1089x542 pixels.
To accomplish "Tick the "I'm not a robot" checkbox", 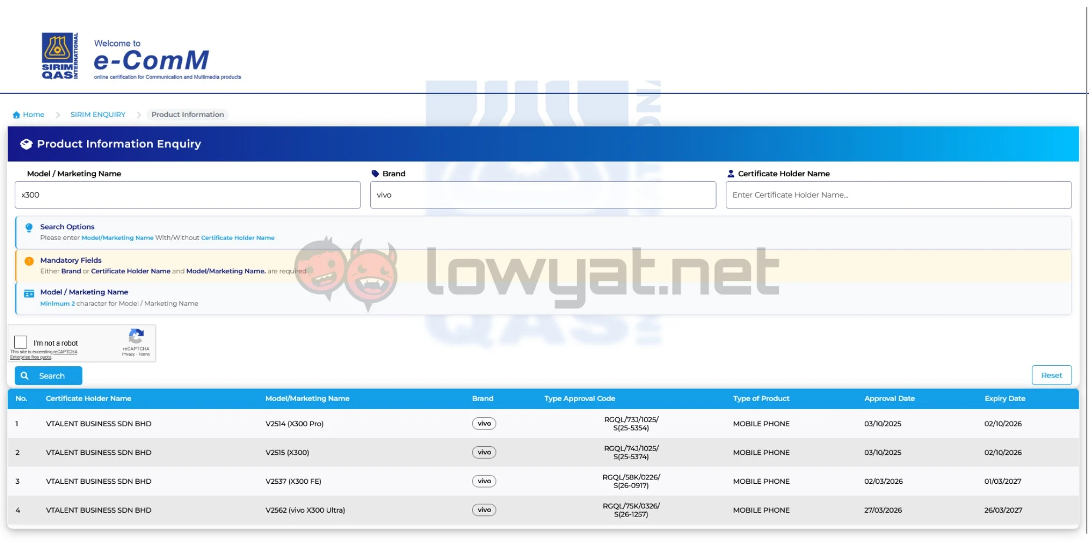I will (x=21, y=342).
